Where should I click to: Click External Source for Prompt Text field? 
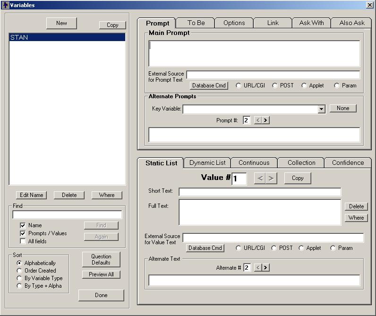273,75
